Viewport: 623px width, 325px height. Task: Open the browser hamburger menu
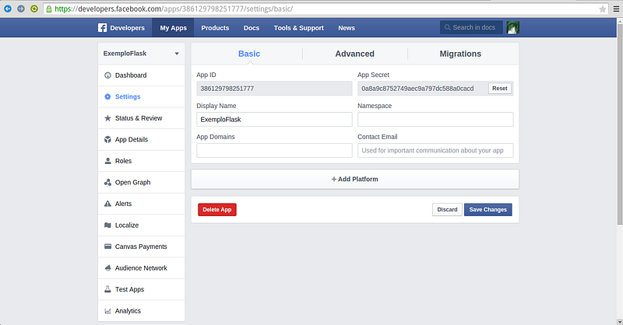point(616,9)
